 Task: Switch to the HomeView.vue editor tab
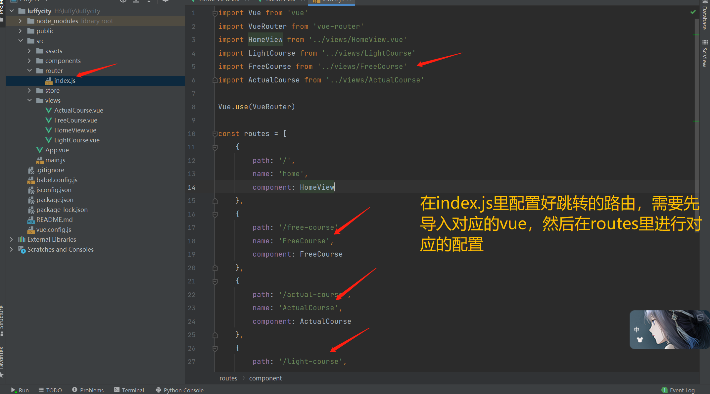click(220, 1)
